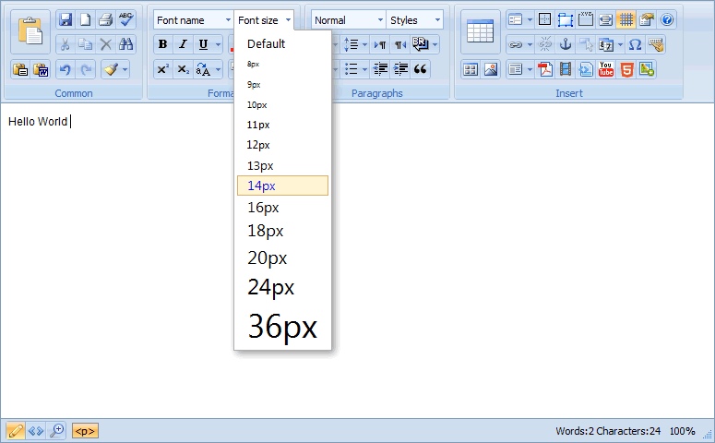Viewport: 715px width, 443px height.
Task: Click the Print icon
Action: (x=105, y=19)
